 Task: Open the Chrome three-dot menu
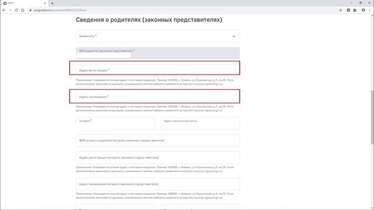(x=370, y=10)
